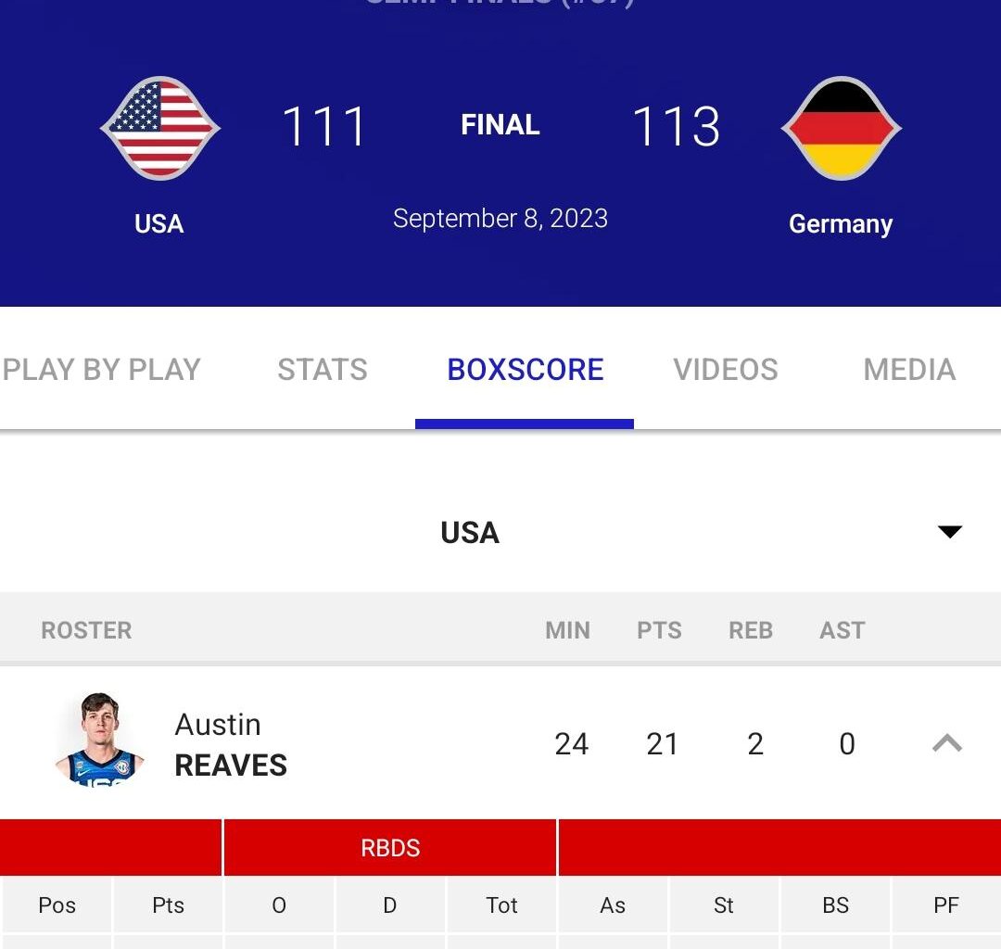
Task: Click the team name USA above the roster
Action: pos(470,533)
